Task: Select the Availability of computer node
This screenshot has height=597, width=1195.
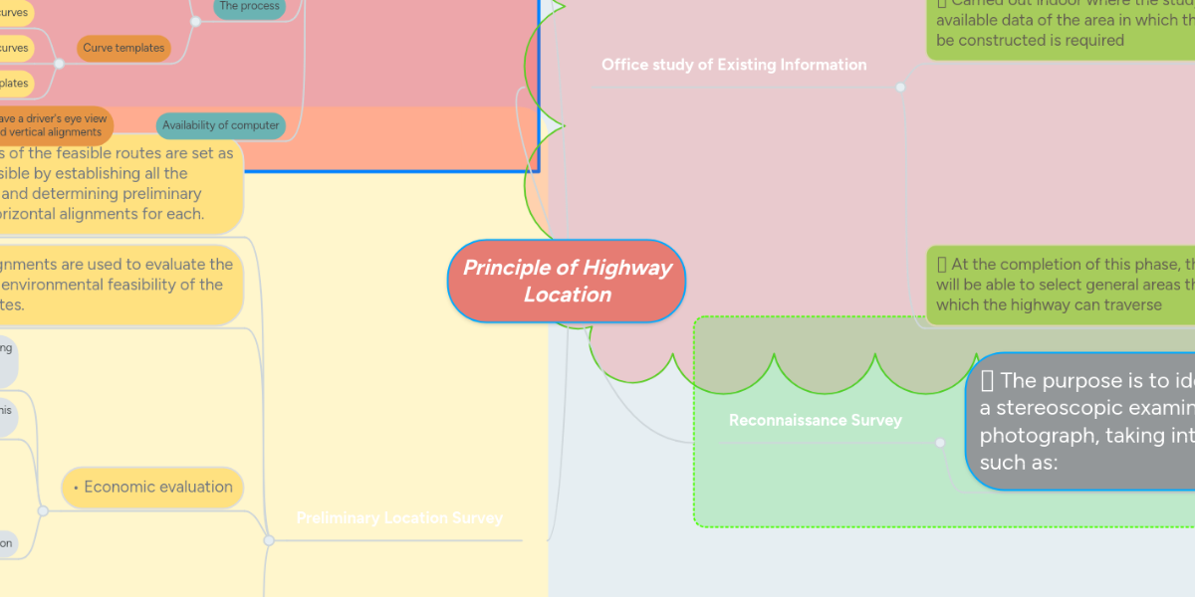Action: point(221,125)
